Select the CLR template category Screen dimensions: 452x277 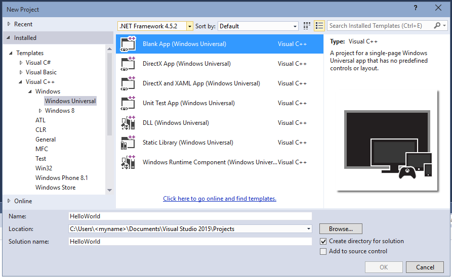tap(40, 130)
